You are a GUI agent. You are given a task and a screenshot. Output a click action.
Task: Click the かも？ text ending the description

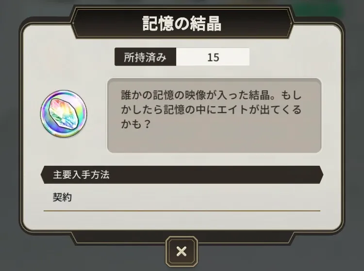(136, 124)
